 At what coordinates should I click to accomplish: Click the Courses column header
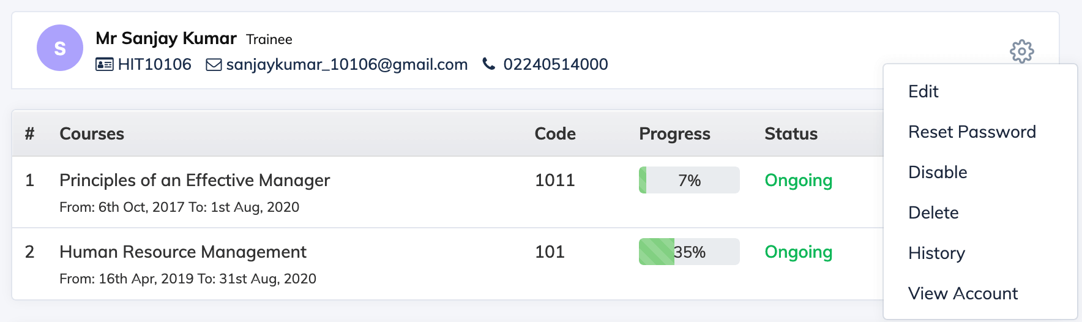coord(92,133)
